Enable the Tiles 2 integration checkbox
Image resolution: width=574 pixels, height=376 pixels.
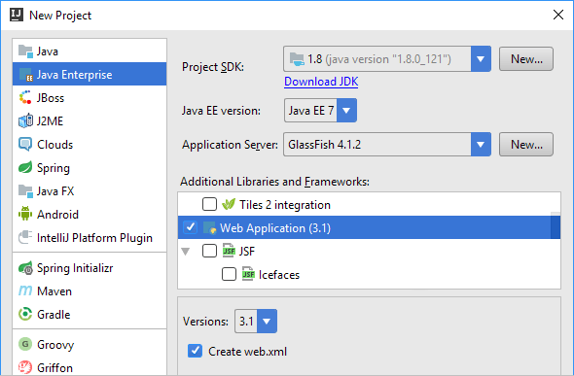pyautogui.click(x=209, y=204)
